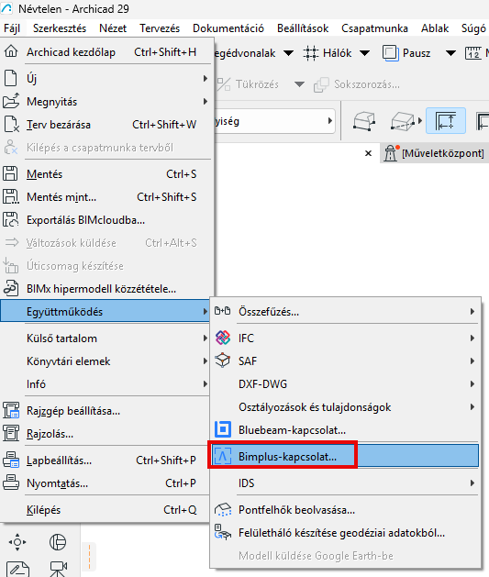Click the SAF cube icon

(223, 361)
